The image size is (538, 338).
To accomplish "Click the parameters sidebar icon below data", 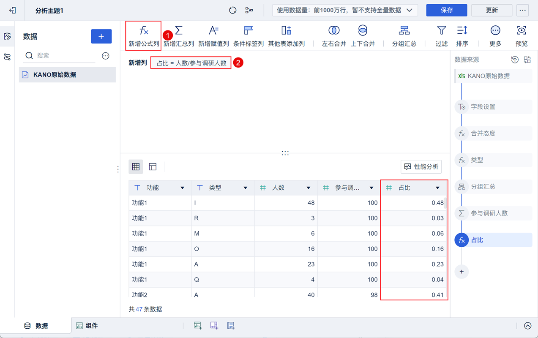I will [x=7, y=57].
